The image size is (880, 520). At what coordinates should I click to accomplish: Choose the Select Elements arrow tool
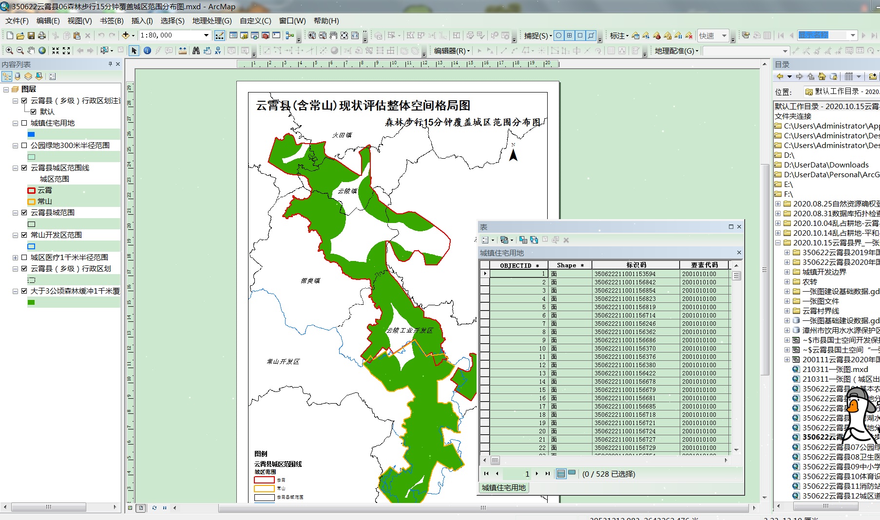click(x=134, y=51)
